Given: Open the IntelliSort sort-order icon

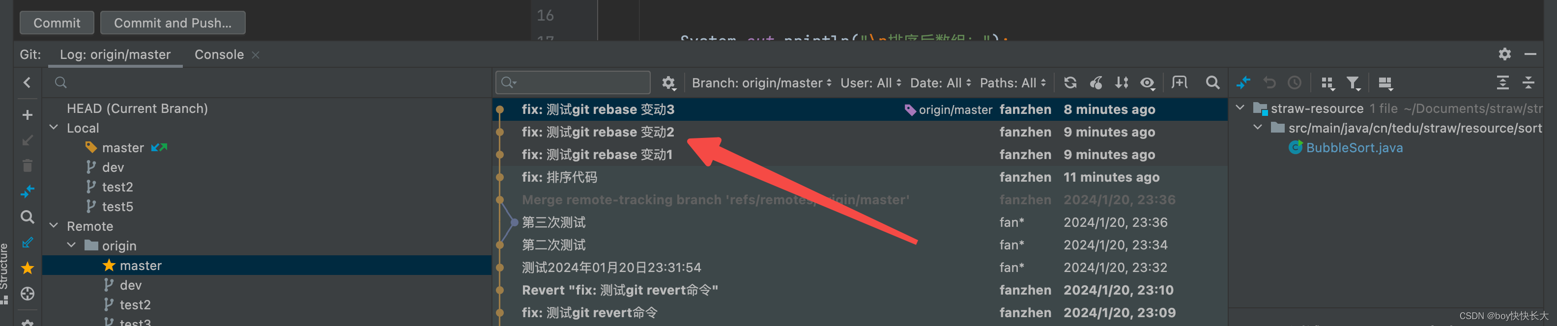Looking at the screenshot, I should [1121, 82].
